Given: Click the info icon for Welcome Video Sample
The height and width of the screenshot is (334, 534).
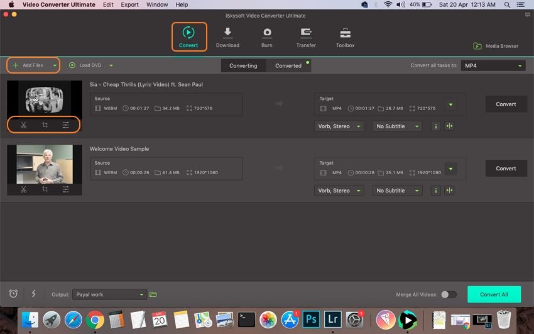Looking at the screenshot, I should tap(435, 191).
